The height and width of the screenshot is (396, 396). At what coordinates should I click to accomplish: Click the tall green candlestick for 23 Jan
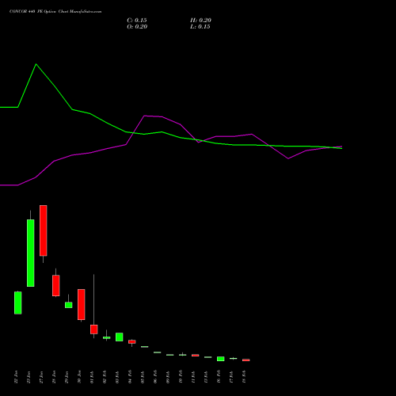point(31,253)
